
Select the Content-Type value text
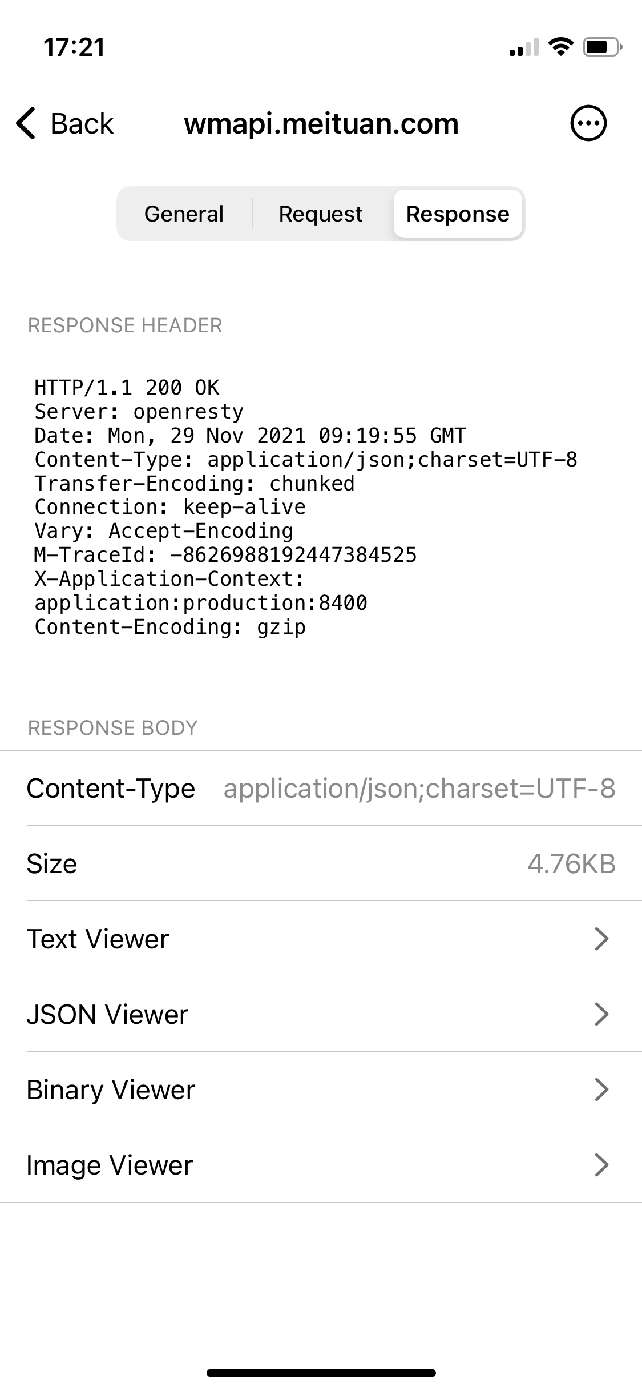[419, 788]
